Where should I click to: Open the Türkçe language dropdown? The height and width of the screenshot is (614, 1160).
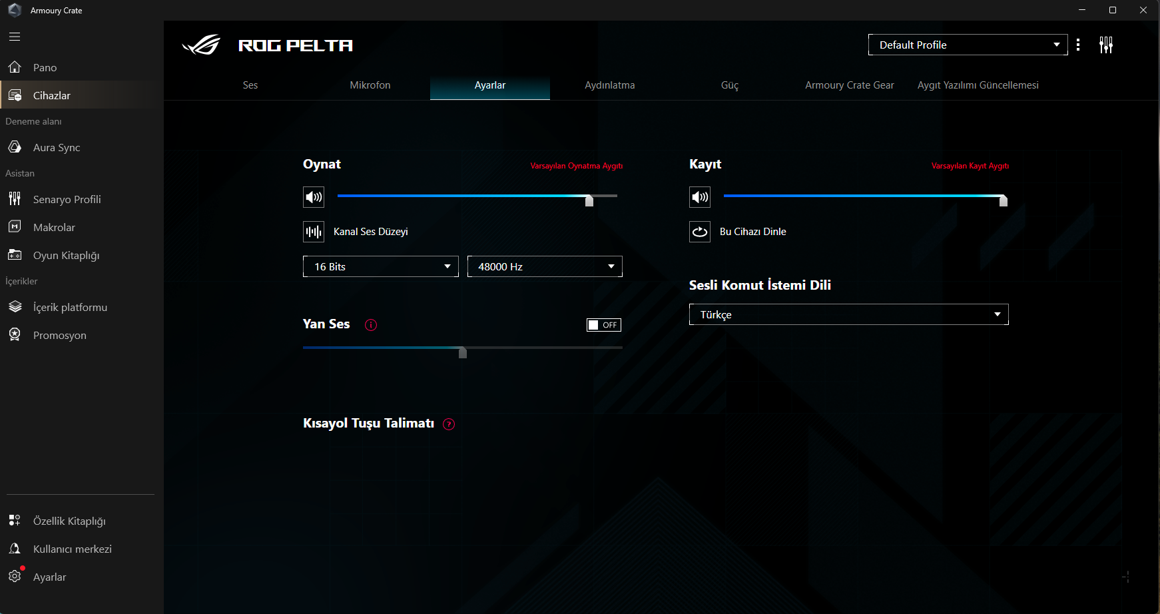(849, 314)
